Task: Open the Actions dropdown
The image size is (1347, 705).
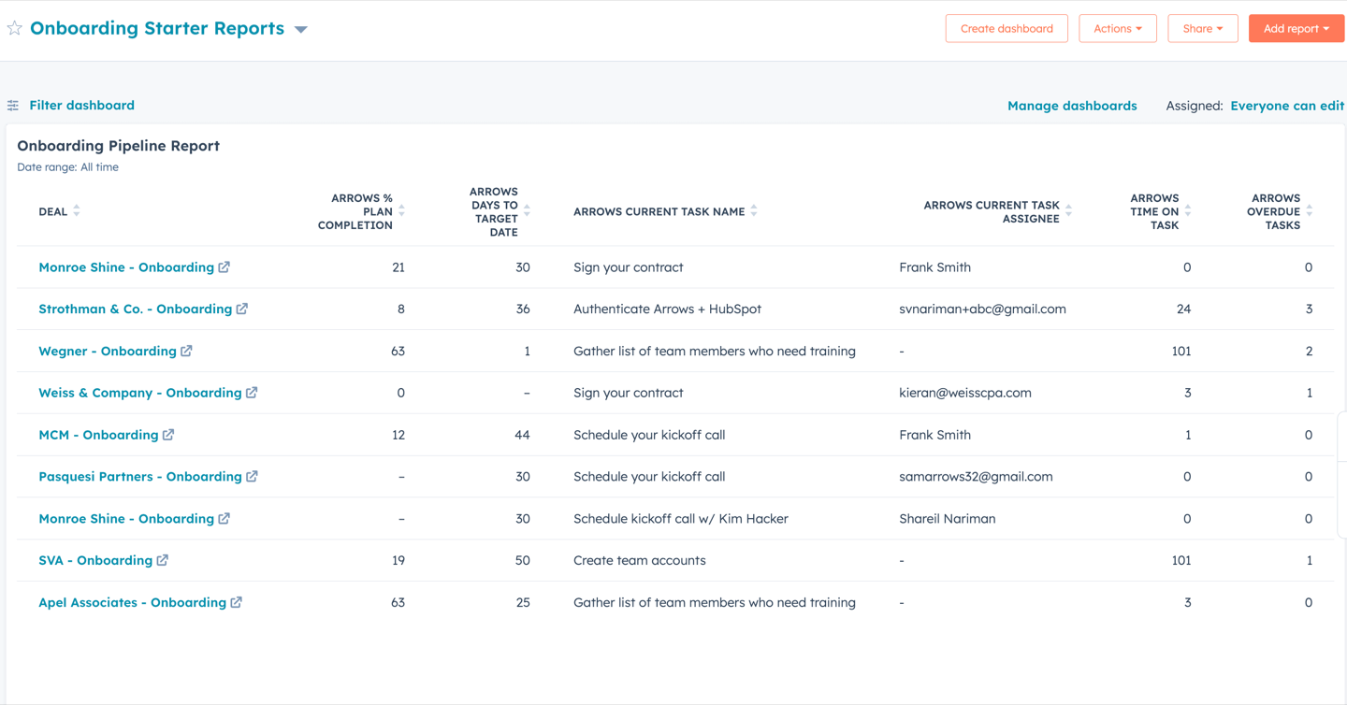Action: (1118, 28)
